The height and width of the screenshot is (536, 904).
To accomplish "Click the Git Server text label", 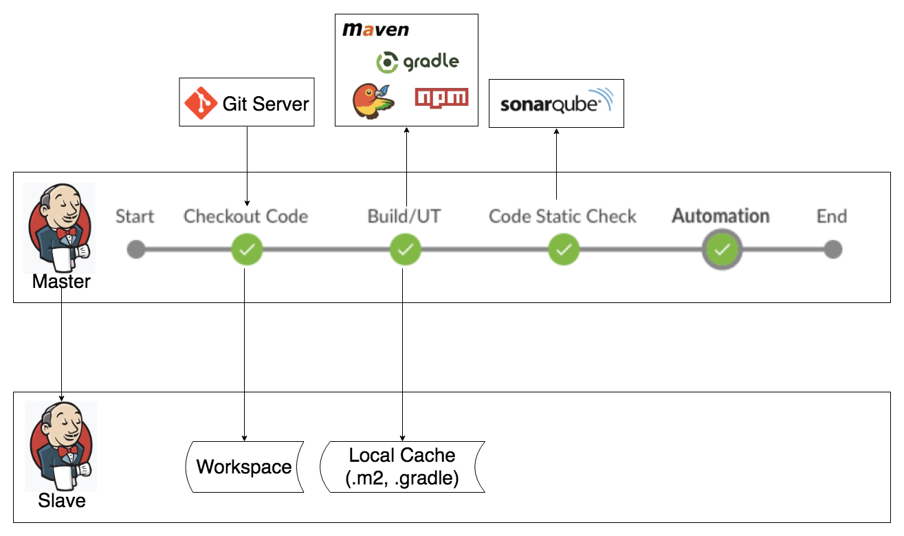I will [265, 104].
